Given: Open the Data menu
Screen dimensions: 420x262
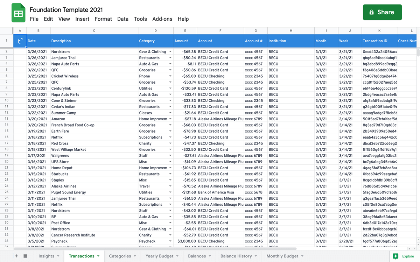Looking at the screenshot, I should (x=123, y=19).
